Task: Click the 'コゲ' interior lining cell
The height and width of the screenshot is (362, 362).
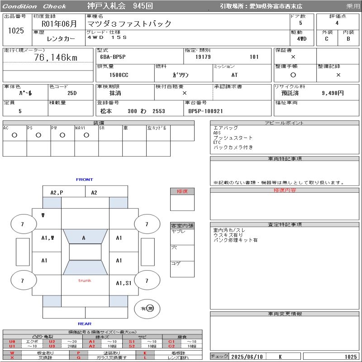Action: click(x=182, y=269)
